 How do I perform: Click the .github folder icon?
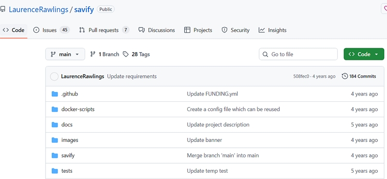pyautogui.click(x=55, y=94)
